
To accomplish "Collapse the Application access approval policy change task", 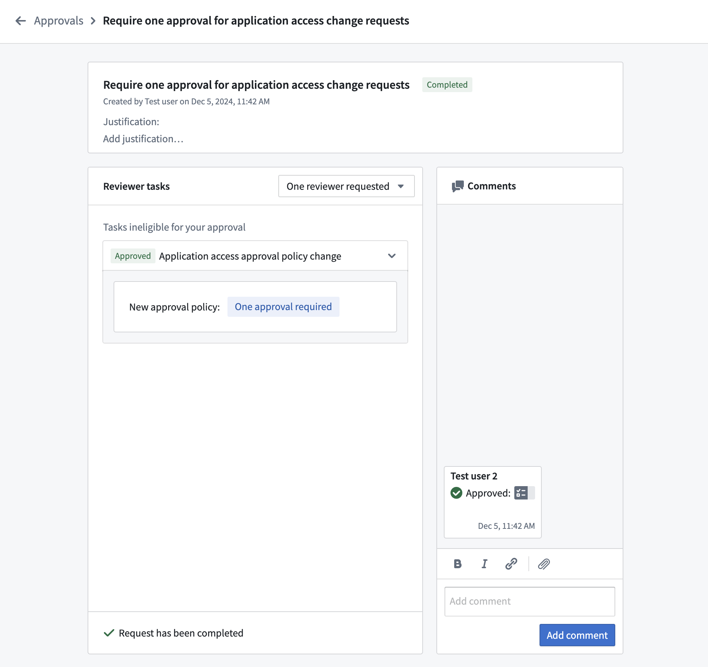I will (392, 256).
